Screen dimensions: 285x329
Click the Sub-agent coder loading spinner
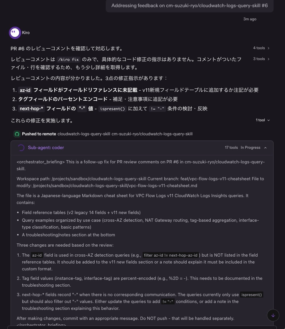click(21, 148)
